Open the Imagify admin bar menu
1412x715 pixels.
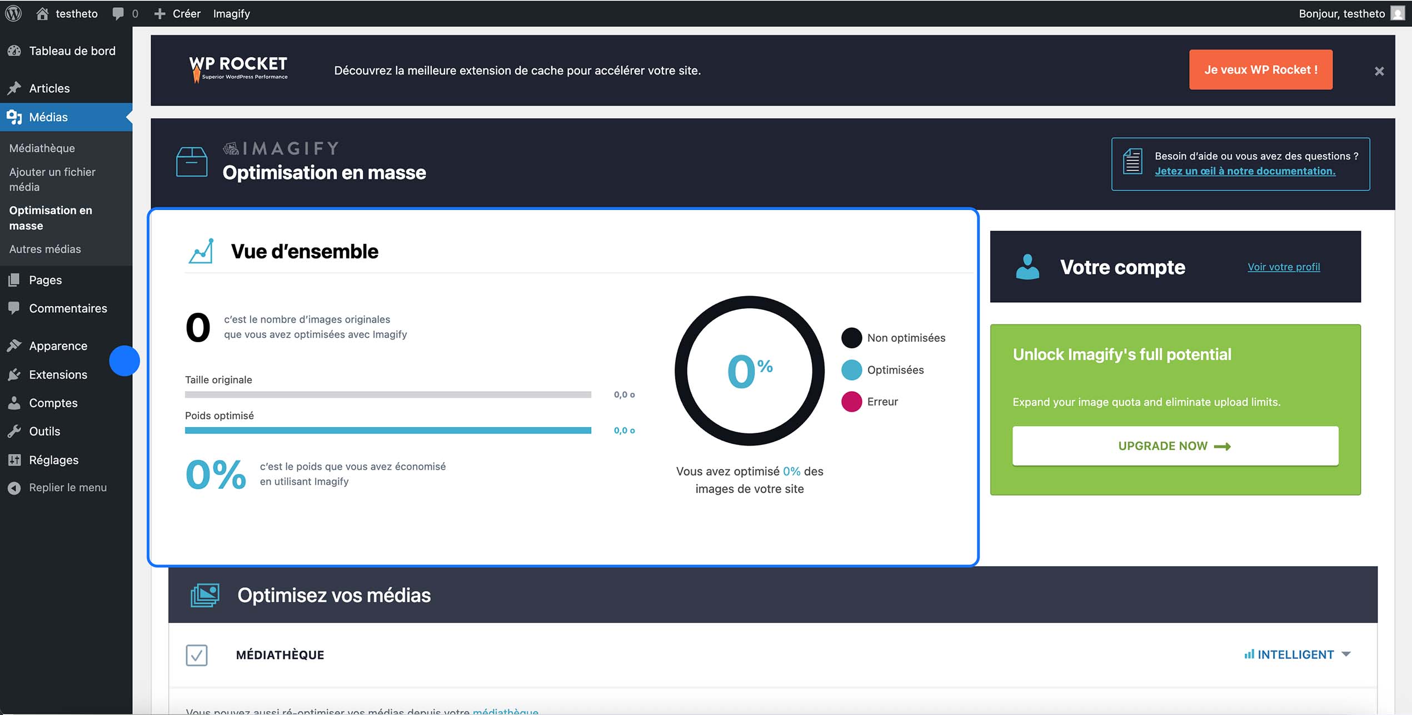click(x=231, y=13)
